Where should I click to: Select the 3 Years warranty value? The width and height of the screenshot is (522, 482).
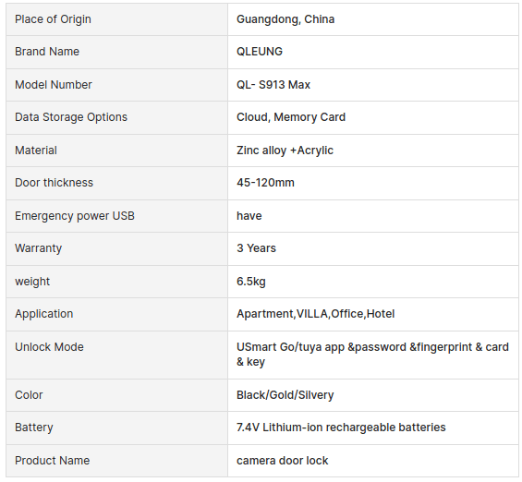pos(256,248)
